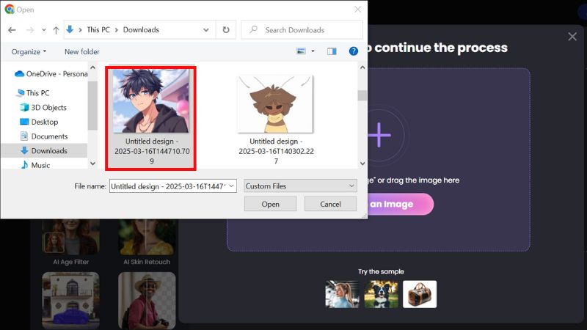Click Documents folder in navigation pane

(x=49, y=136)
